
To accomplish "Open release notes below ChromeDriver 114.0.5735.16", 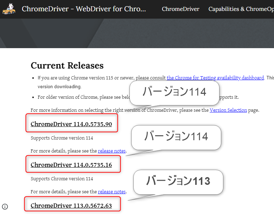I will coord(111,192).
